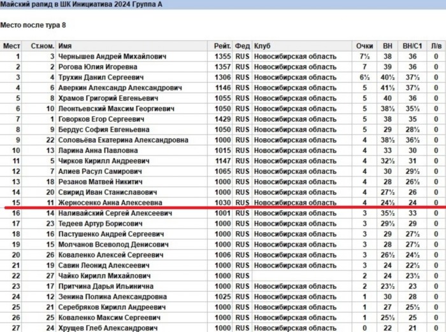Click rating cell '1306'
446x332 pixels.
tap(223, 77)
